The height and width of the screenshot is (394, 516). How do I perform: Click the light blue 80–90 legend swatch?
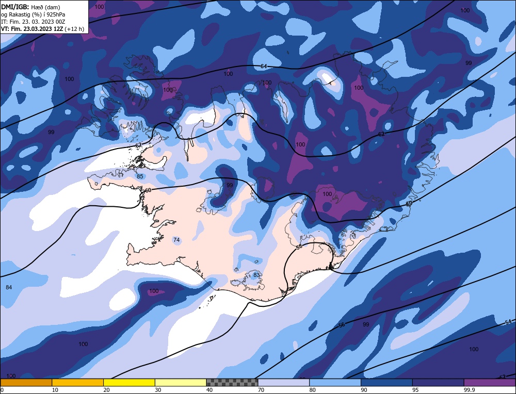335,382
